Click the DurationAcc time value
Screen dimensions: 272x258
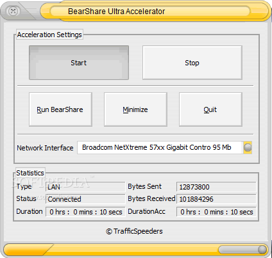pyautogui.click(x=216, y=212)
